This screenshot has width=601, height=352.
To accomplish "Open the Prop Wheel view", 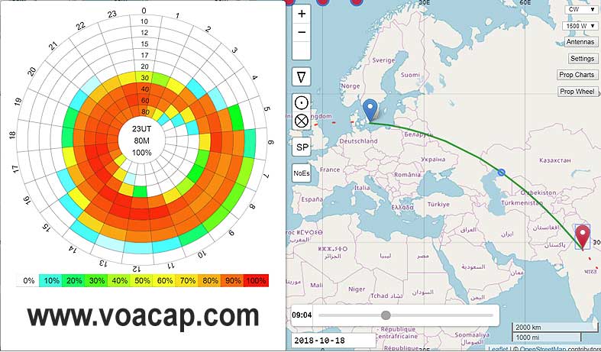I will [x=577, y=92].
